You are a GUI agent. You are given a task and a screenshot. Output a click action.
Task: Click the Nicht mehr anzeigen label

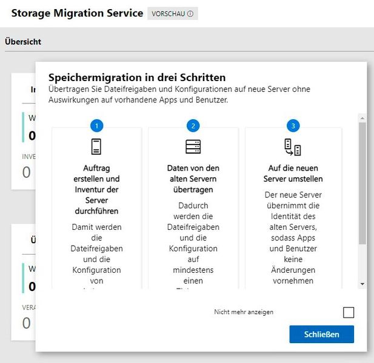244,312
